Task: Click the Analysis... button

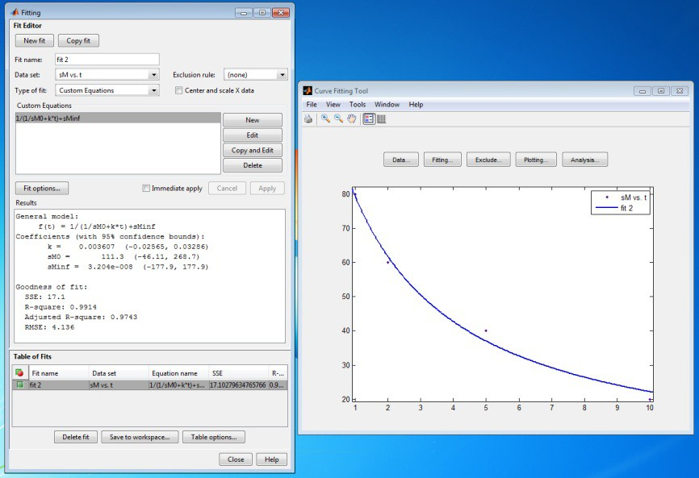Action: [585, 160]
